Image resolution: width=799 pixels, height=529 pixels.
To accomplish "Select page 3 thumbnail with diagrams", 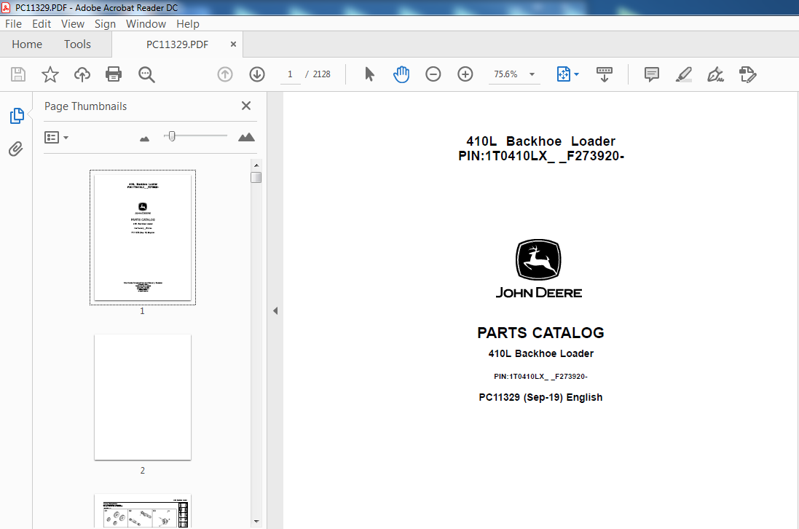I will click(x=143, y=512).
